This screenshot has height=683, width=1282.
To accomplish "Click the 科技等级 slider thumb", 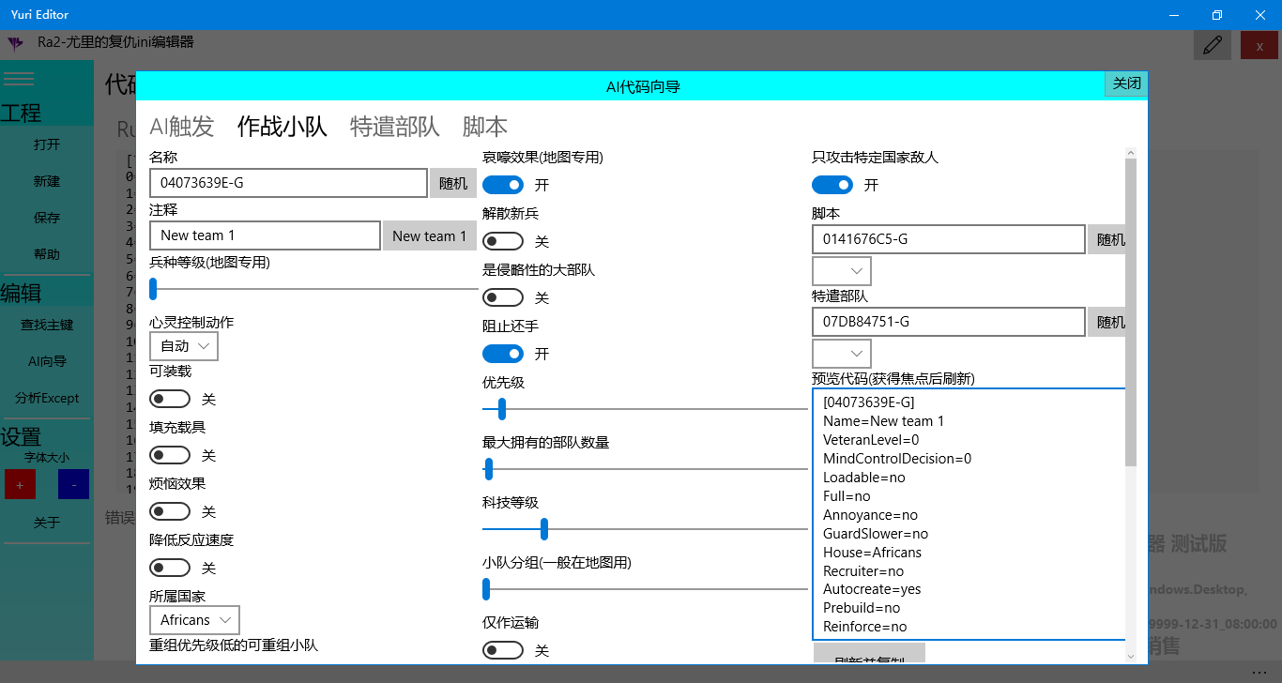I will point(544,529).
